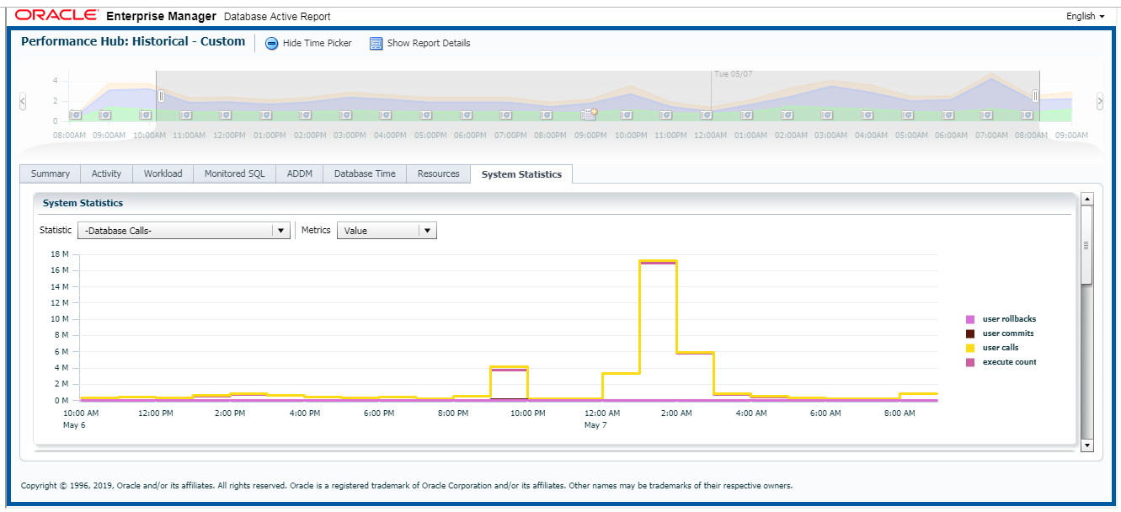Click the left chevron to scroll timeline earlier

(22, 101)
